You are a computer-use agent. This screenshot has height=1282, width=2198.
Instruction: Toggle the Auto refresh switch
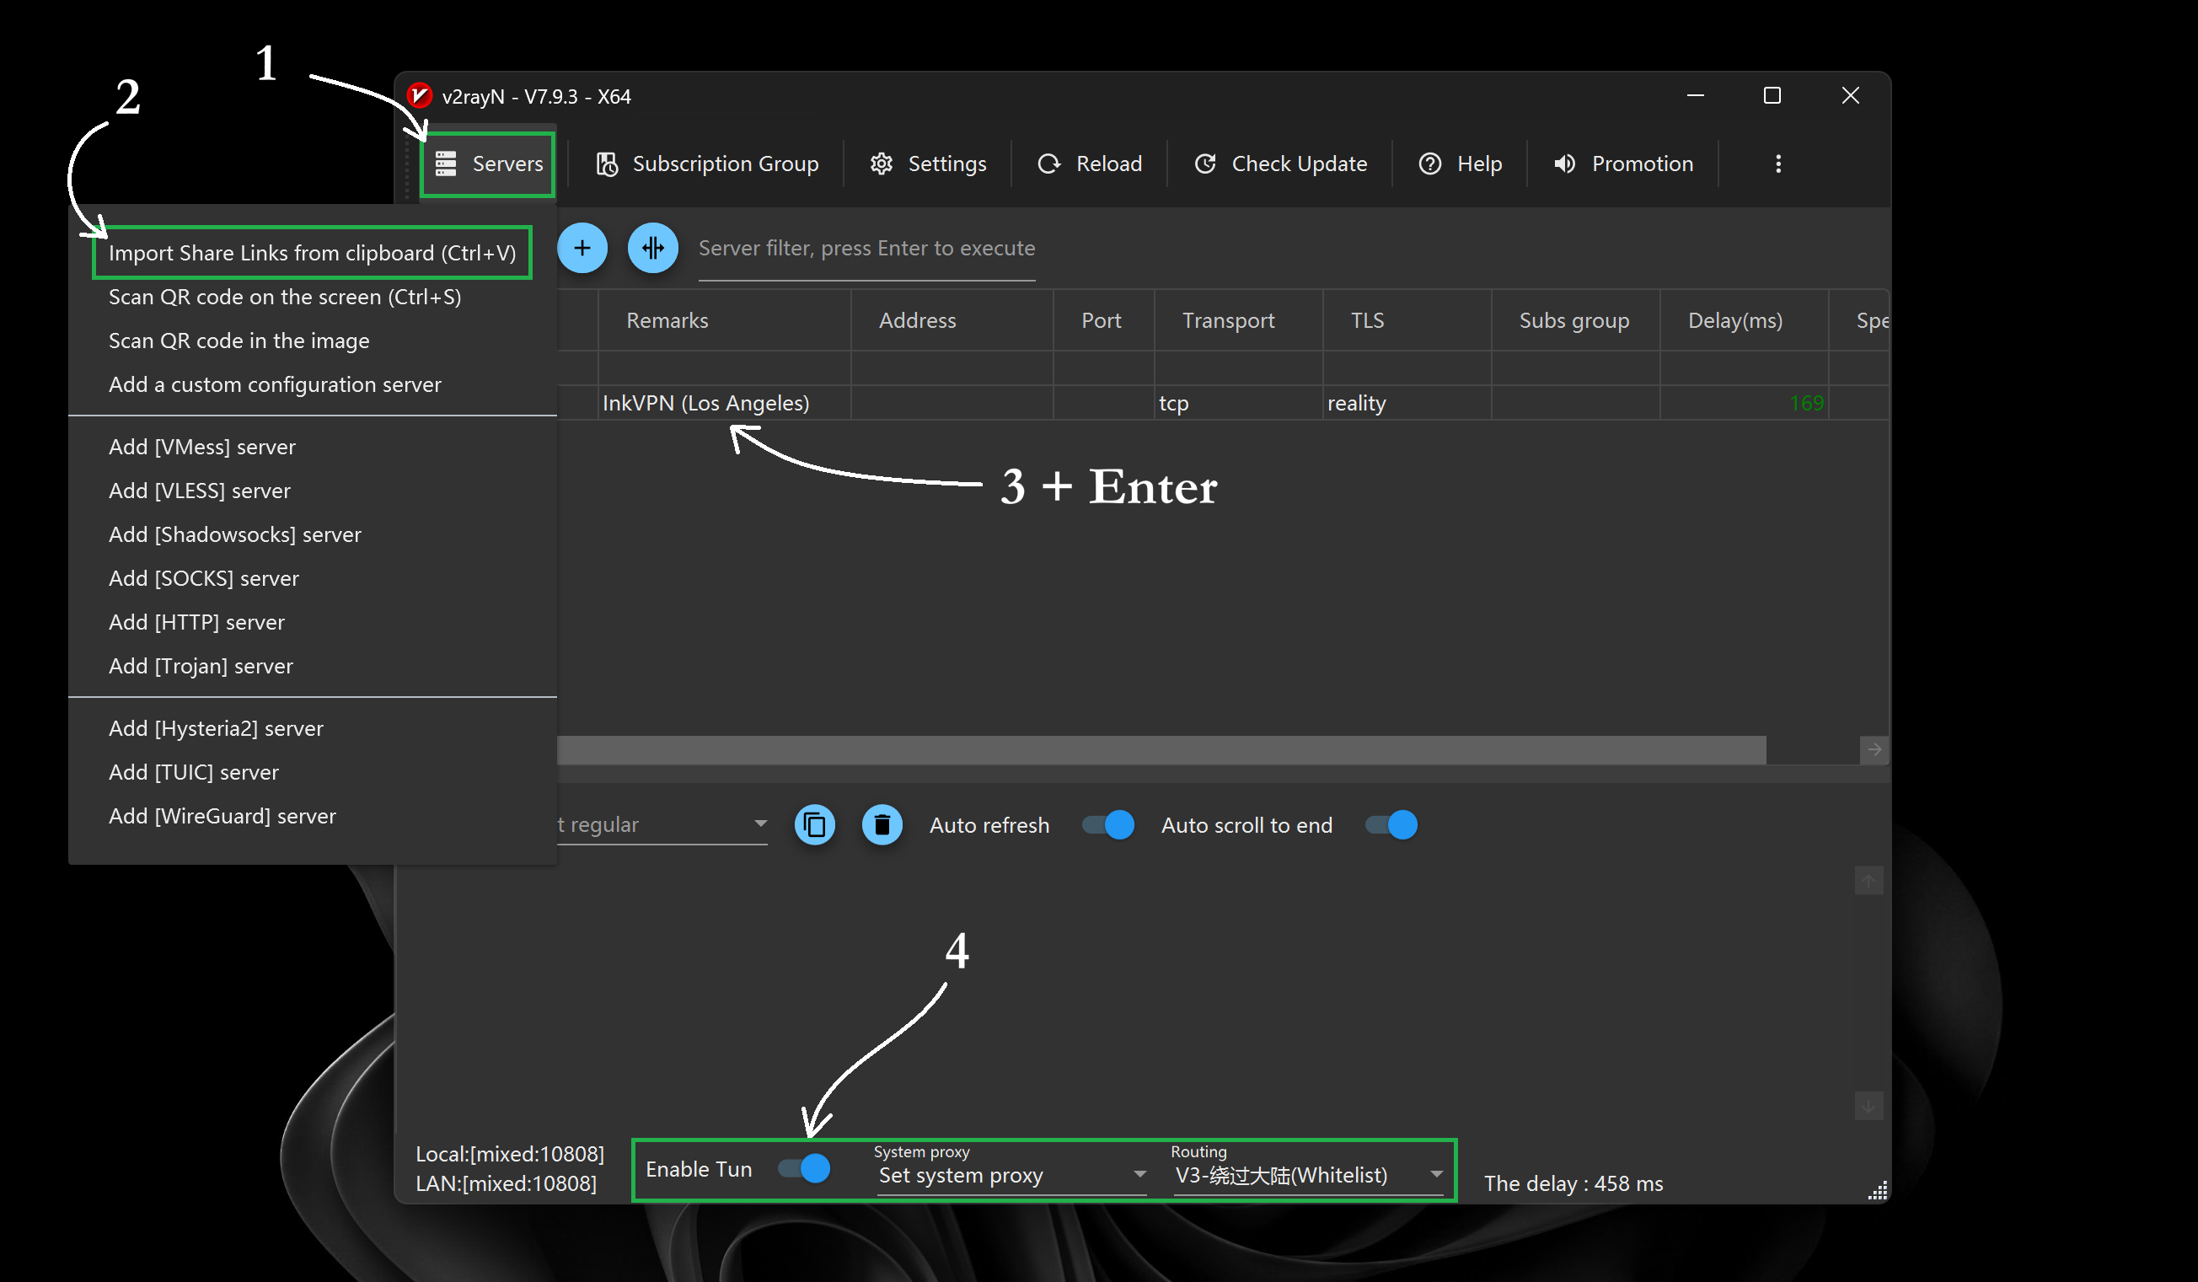[x=1108, y=825]
